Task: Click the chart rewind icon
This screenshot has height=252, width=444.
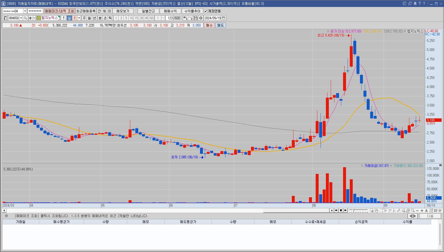Action: [x=336, y=210]
